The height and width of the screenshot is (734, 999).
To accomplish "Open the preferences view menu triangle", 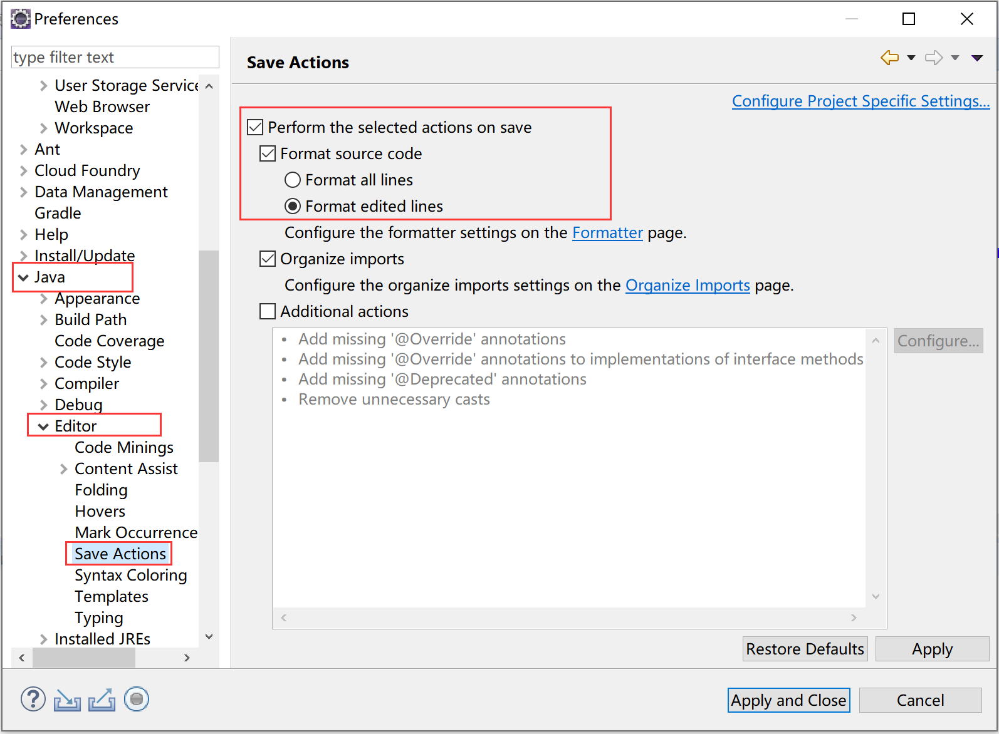I will coord(976,58).
